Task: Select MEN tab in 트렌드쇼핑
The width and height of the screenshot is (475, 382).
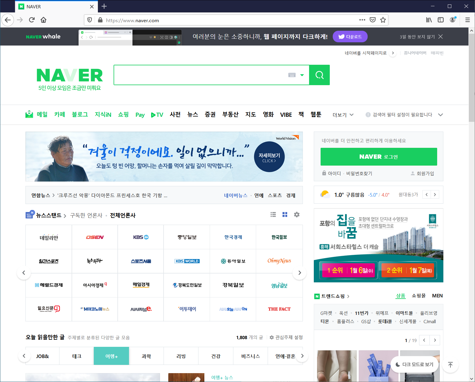Action: tap(437, 296)
